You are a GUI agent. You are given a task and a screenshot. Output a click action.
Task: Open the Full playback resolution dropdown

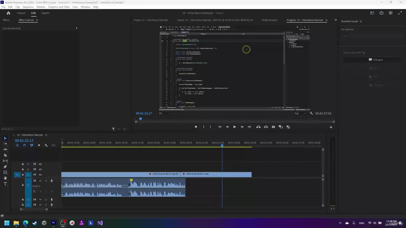click(x=300, y=113)
